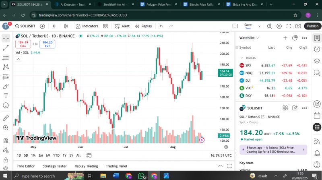
Task: Open indicator templates grid icon
Action: pyautogui.click(x=105, y=26)
